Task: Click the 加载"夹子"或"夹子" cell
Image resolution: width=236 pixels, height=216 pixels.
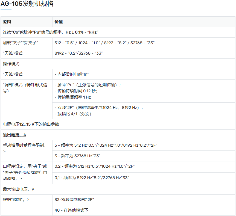Action: pos(20,43)
